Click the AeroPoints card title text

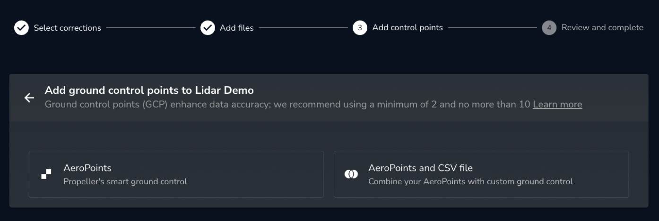click(87, 168)
